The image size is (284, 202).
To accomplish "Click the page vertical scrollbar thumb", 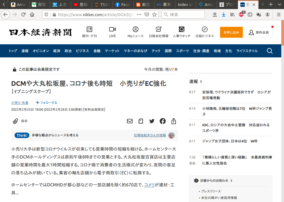I will [283, 33].
